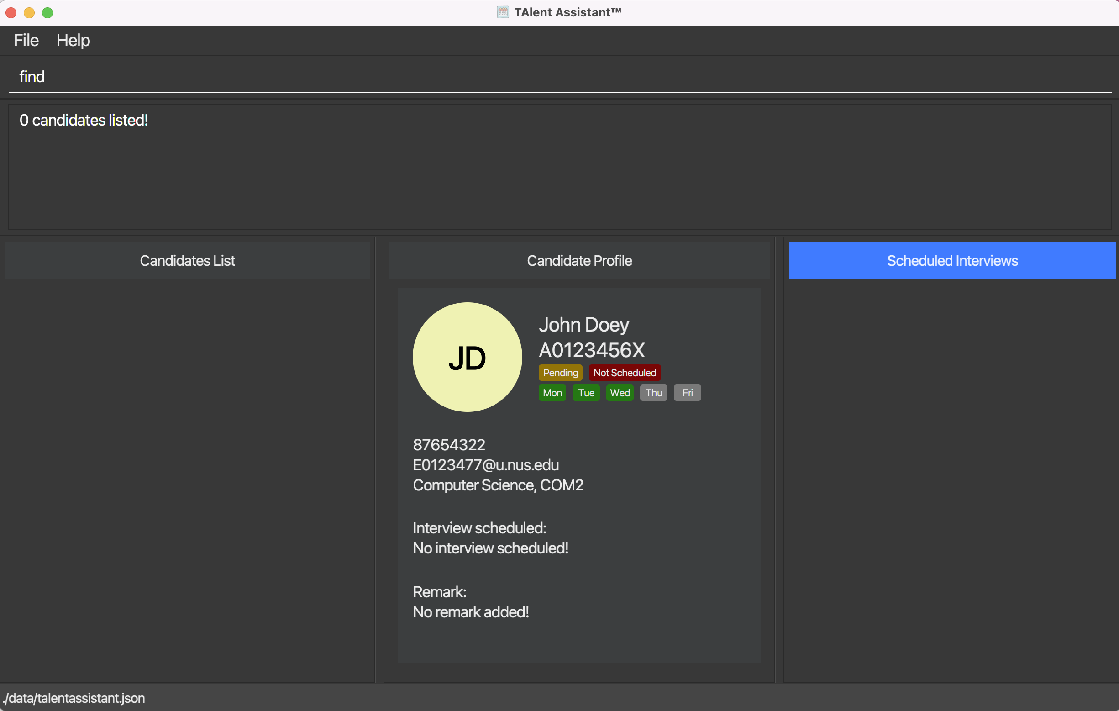Image resolution: width=1119 pixels, height=711 pixels.
Task: Click the Mon availability tag
Action: [552, 393]
